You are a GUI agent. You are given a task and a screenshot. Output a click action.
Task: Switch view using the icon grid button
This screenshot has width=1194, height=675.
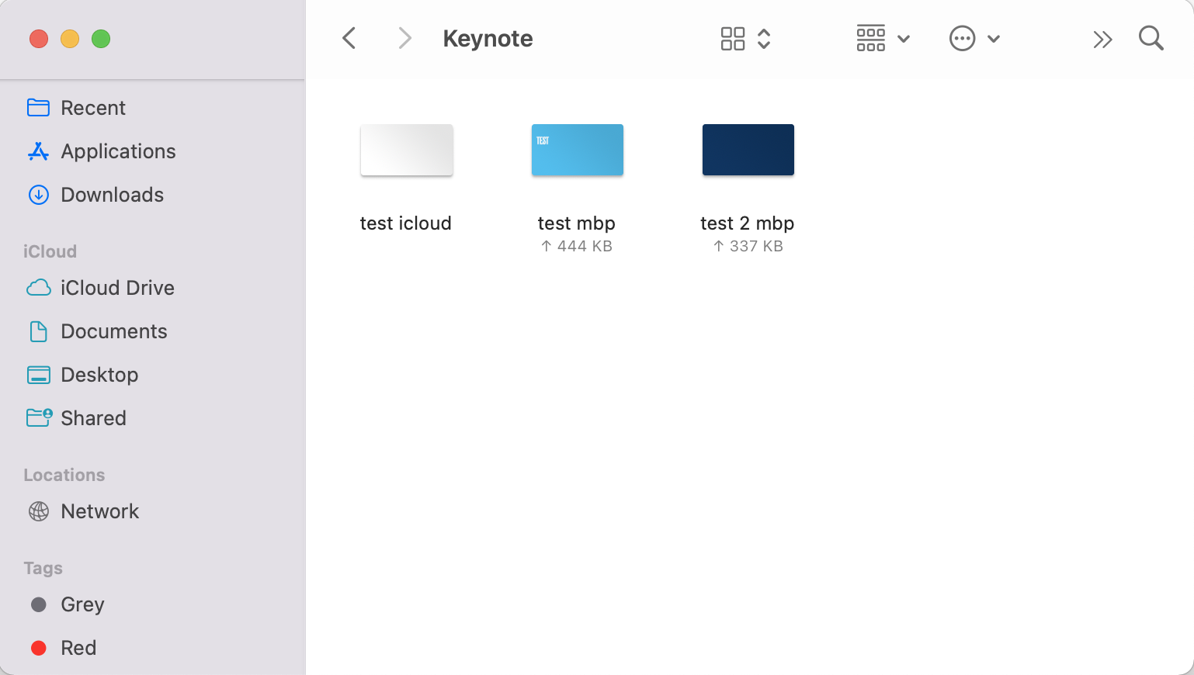point(733,39)
